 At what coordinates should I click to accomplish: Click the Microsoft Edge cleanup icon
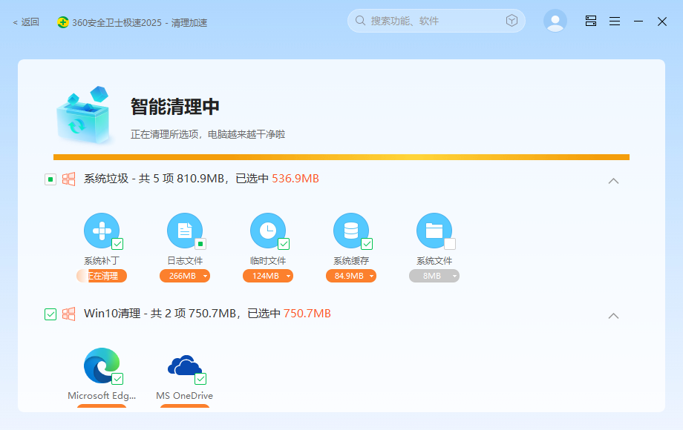[x=101, y=366]
